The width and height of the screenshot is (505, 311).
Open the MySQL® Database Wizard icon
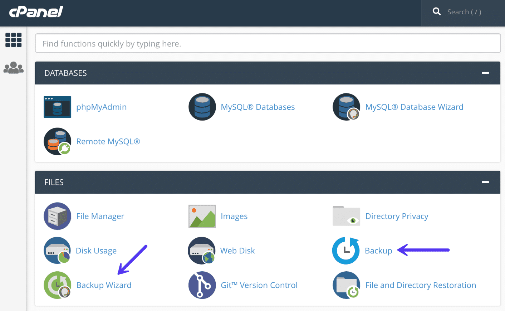[346, 107]
